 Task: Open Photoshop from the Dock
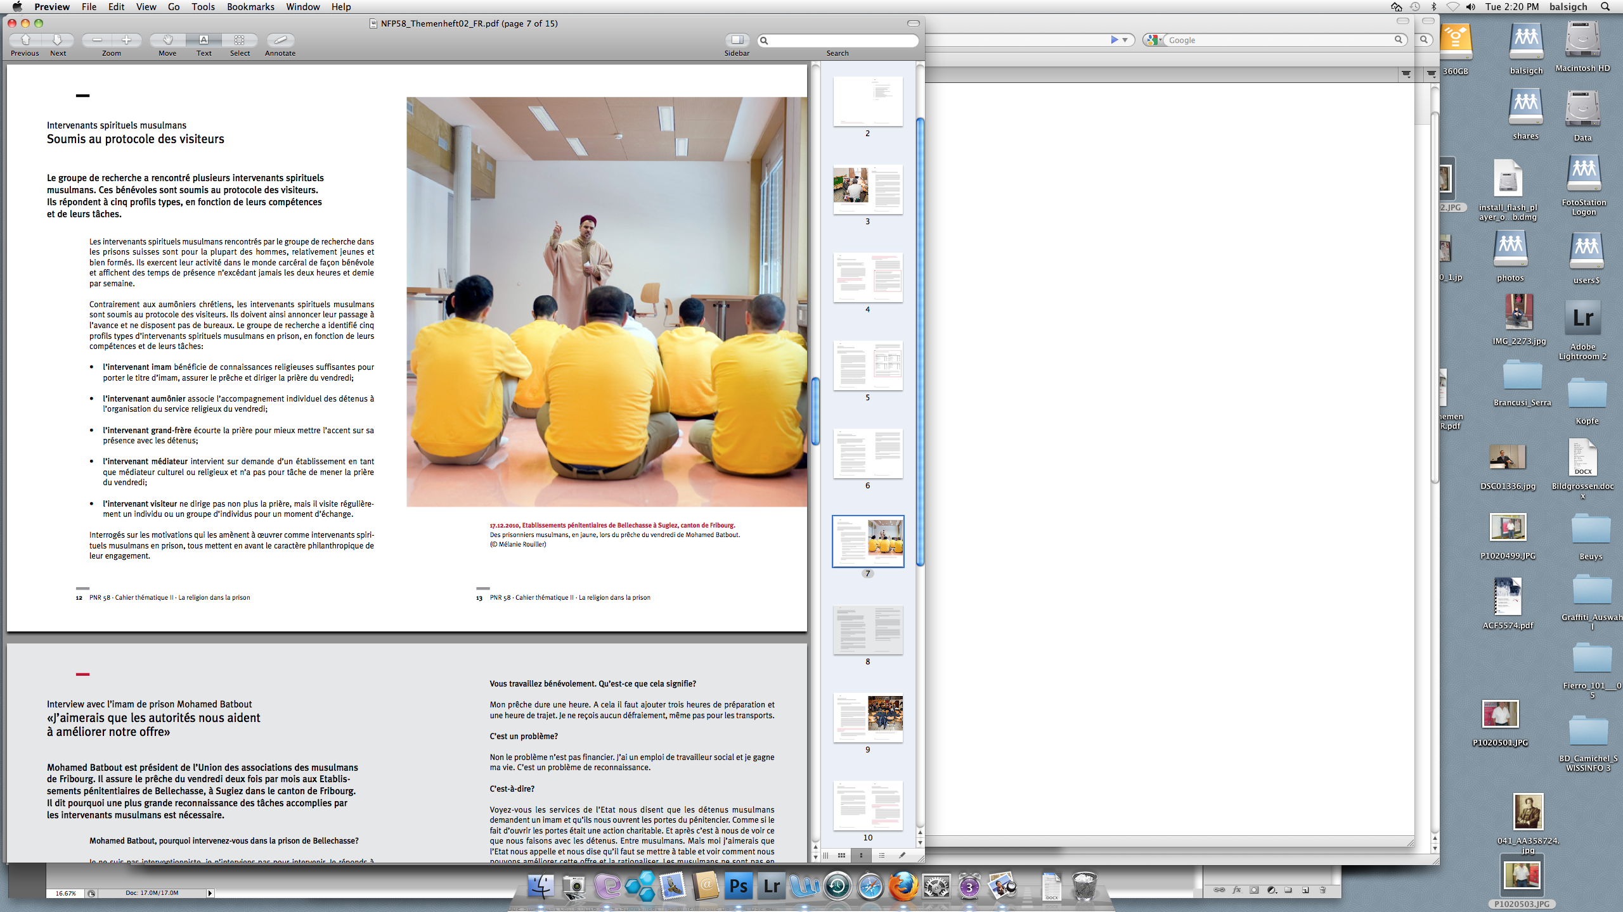[739, 886]
